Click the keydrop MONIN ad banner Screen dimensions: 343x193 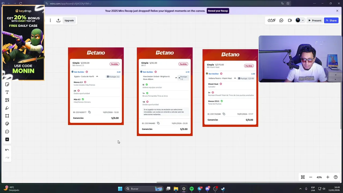[x=23, y=43]
